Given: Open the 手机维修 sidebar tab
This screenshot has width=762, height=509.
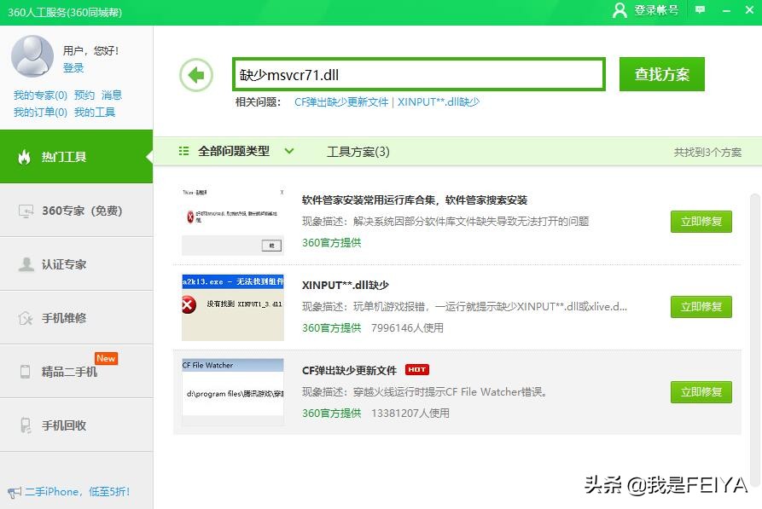Looking at the screenshot, I should tap(76, 318).
